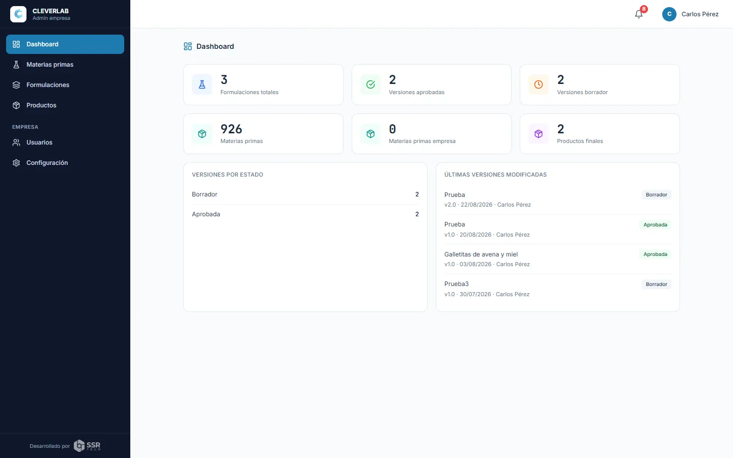
Task: Open Configuración settings
Action: (x=65, y=163)
